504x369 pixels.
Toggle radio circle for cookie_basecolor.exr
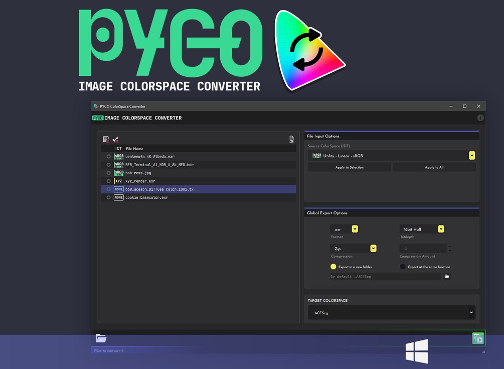(x=109, y=197)
